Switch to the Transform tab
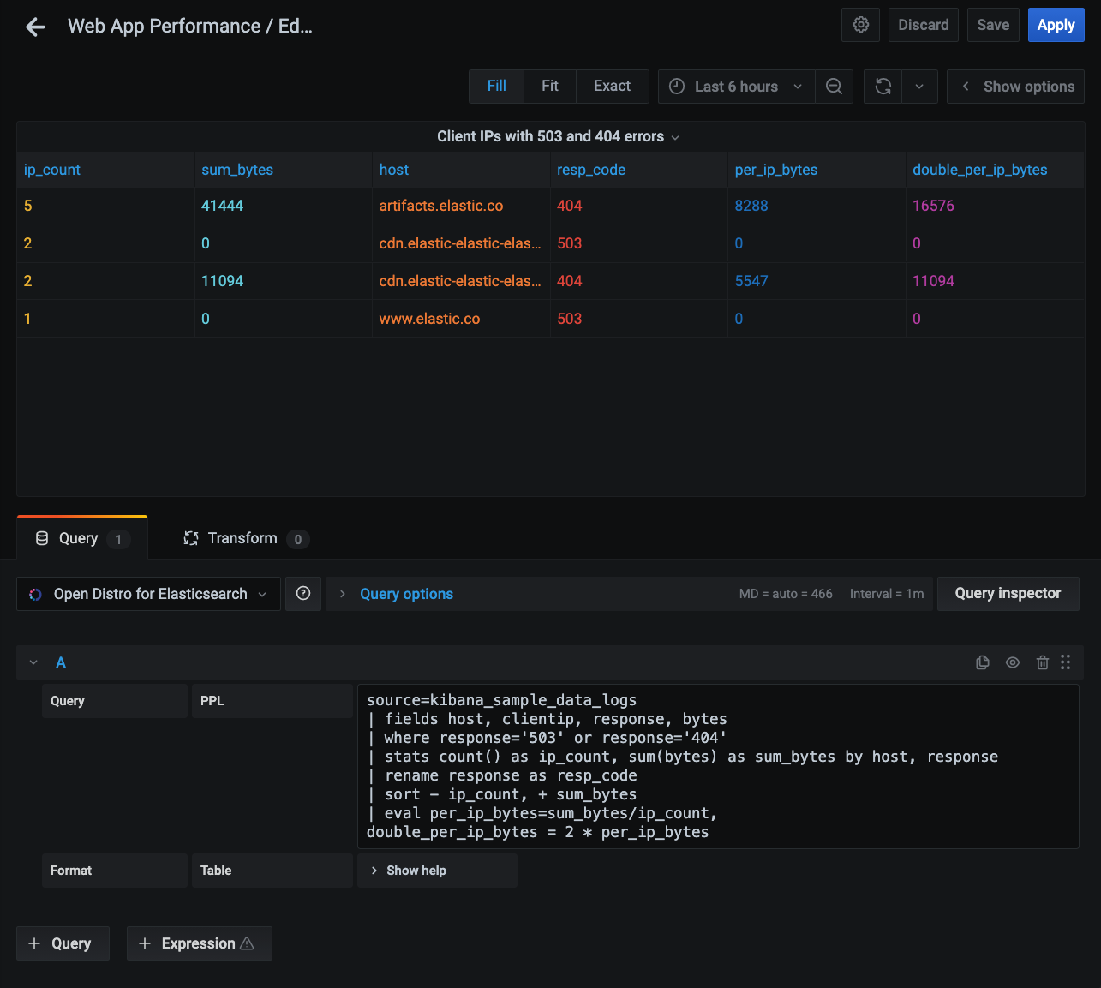 pyautogui.click(x=242, y=538)
